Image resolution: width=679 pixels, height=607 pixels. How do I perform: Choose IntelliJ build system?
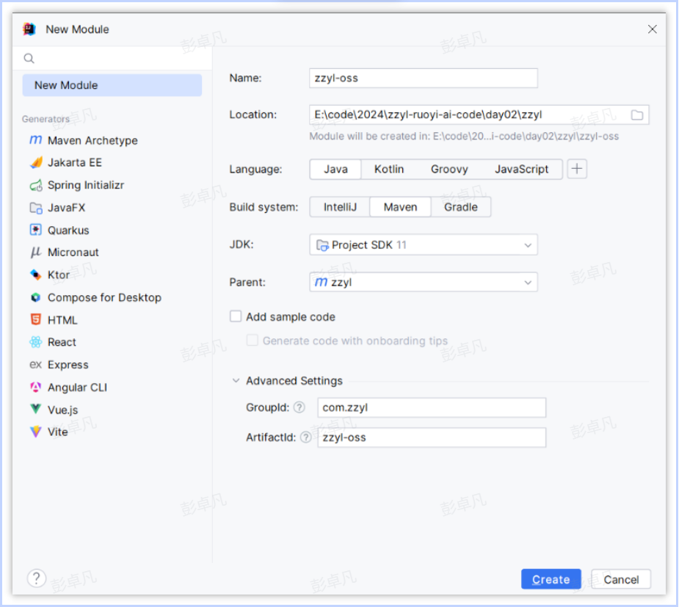340,207
